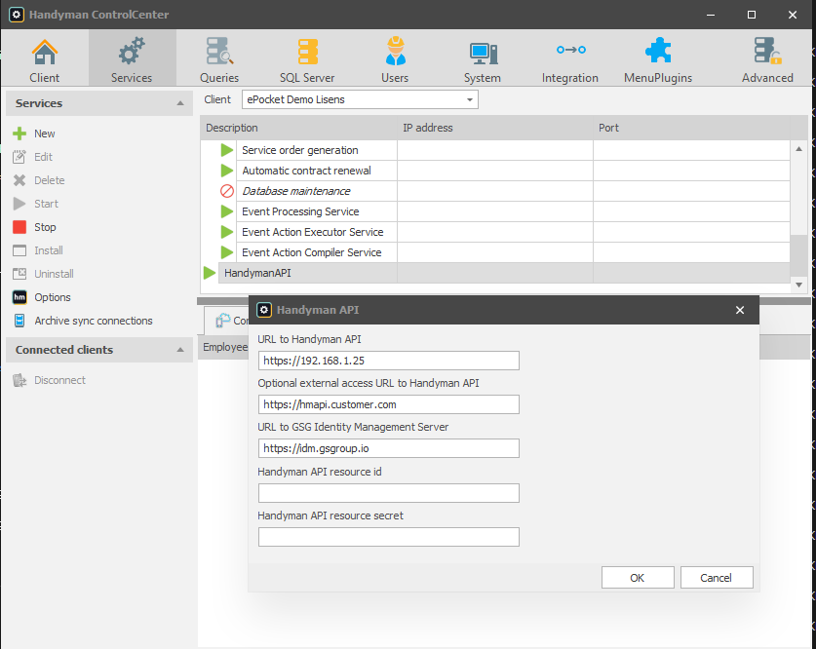
Task: Click the URL to Handyman API field
Action: coord(389,361)
